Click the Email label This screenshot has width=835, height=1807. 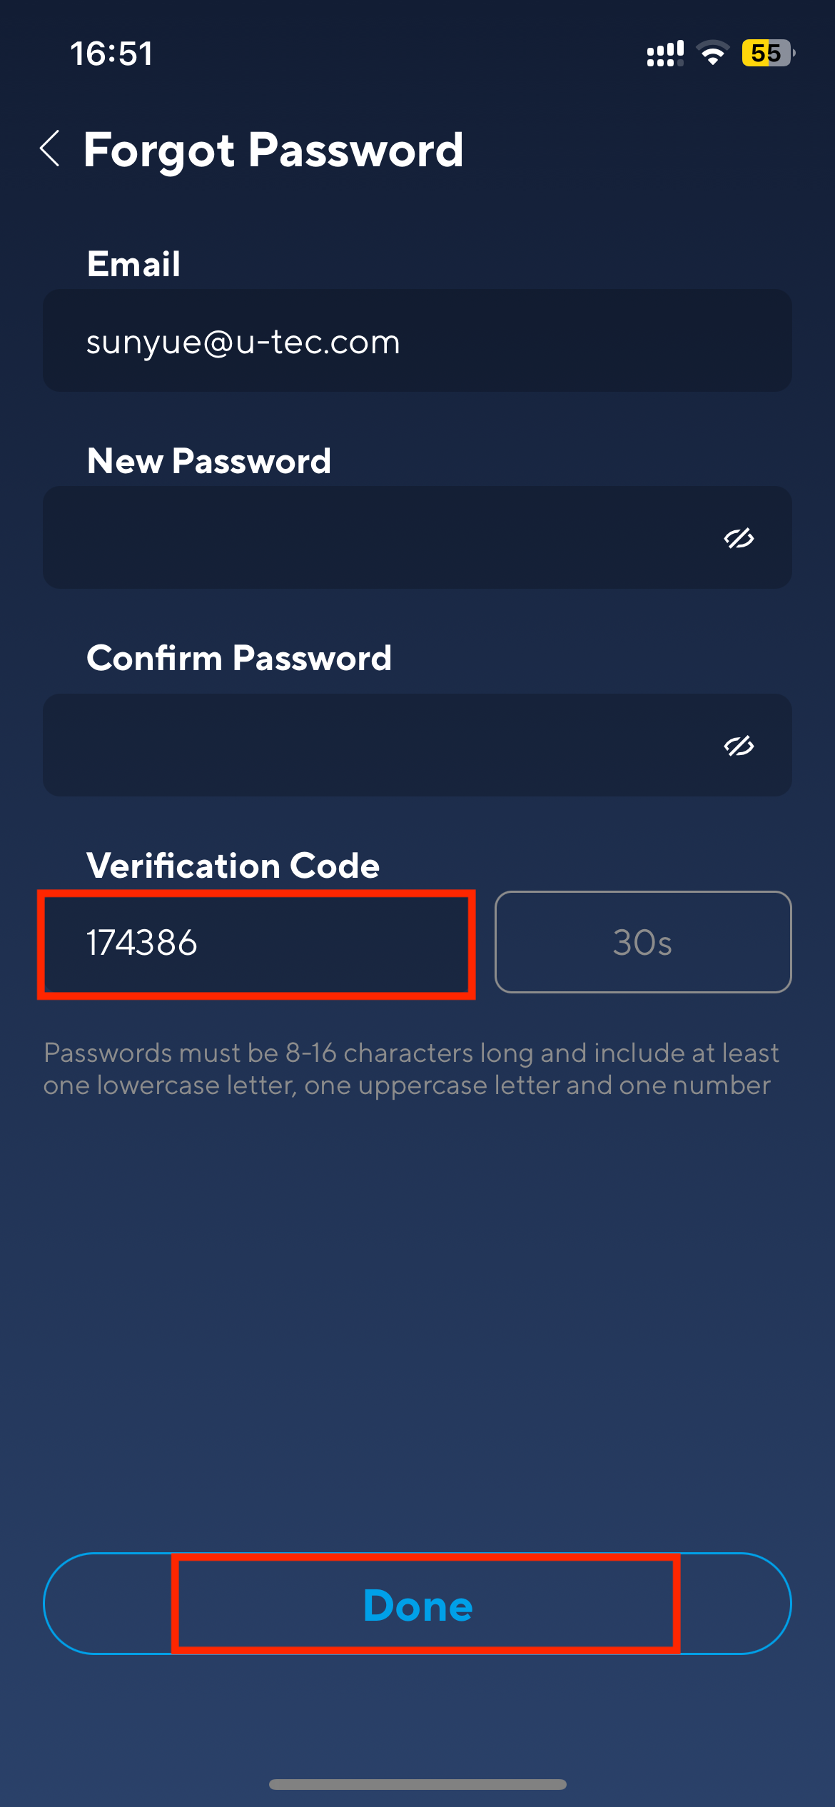[133, 264]
